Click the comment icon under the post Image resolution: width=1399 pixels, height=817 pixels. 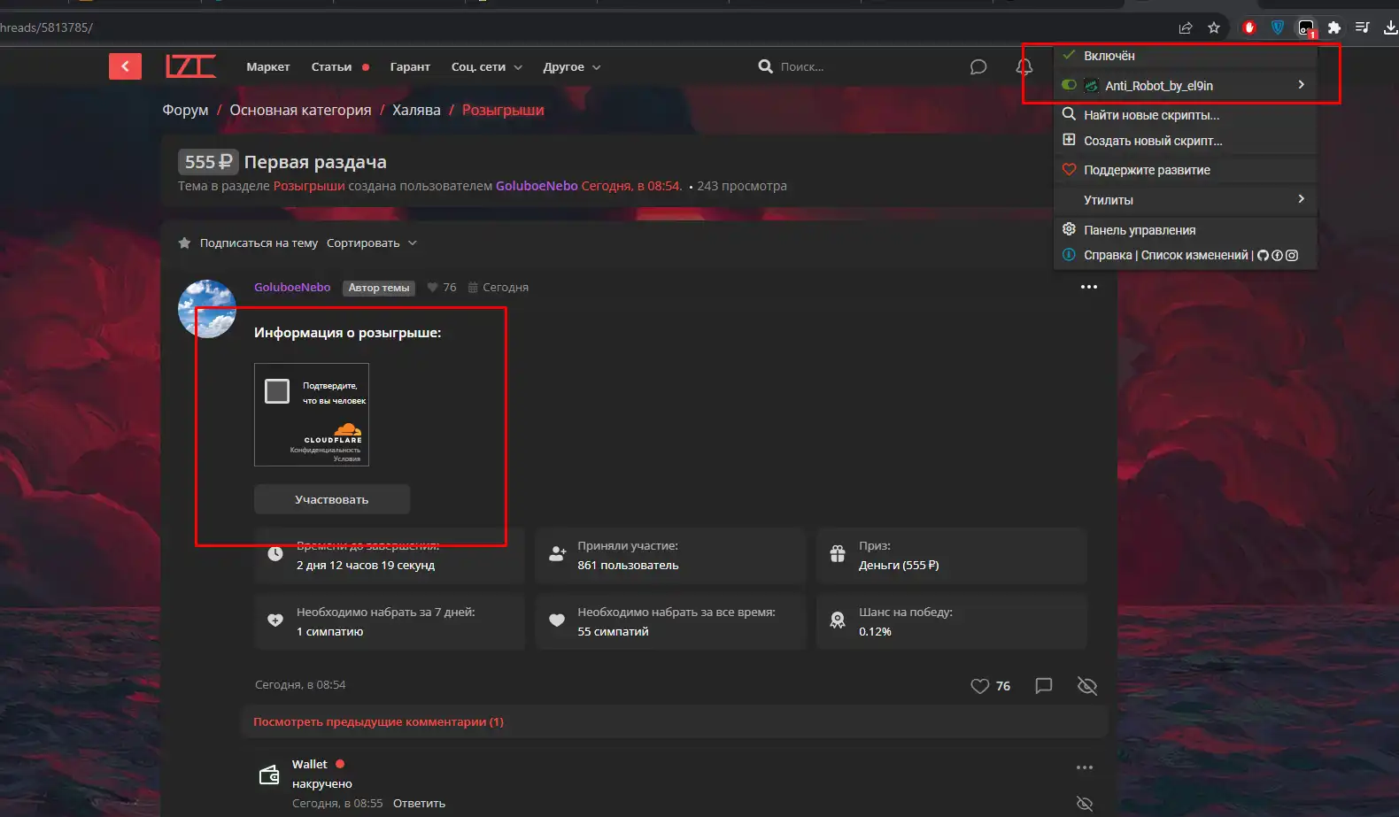point(1044,686)
